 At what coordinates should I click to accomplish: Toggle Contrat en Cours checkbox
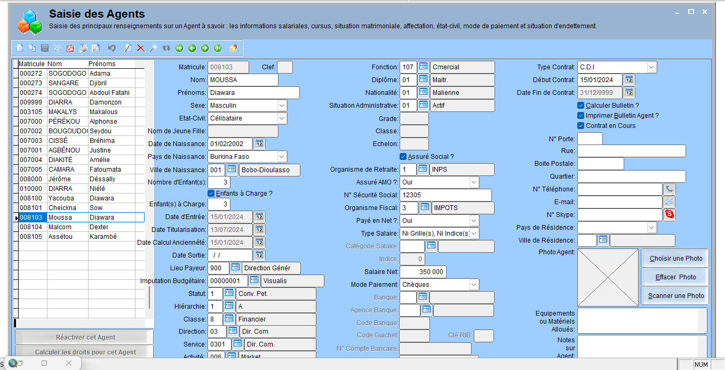coord(581,126)
